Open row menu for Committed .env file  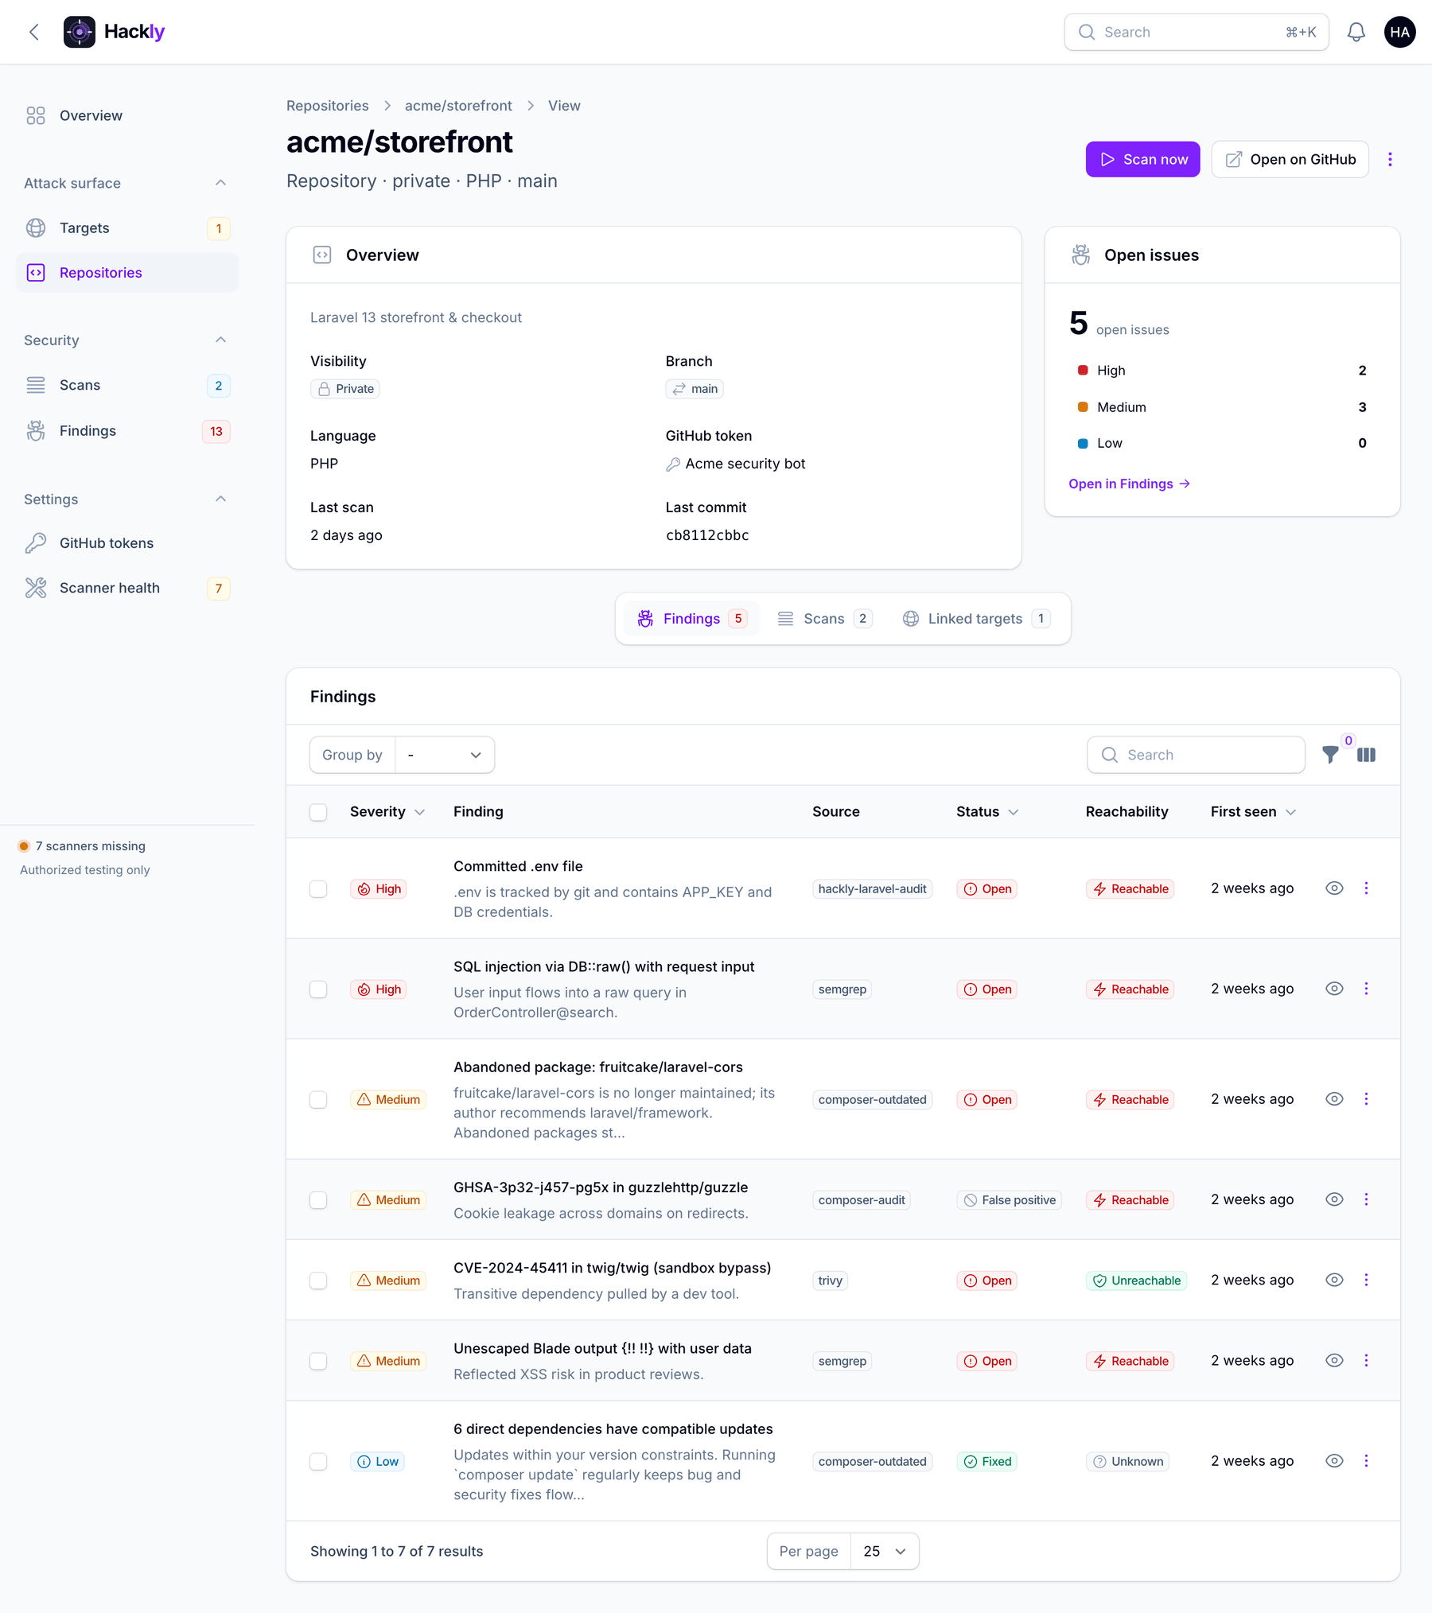click(1366, 888)
